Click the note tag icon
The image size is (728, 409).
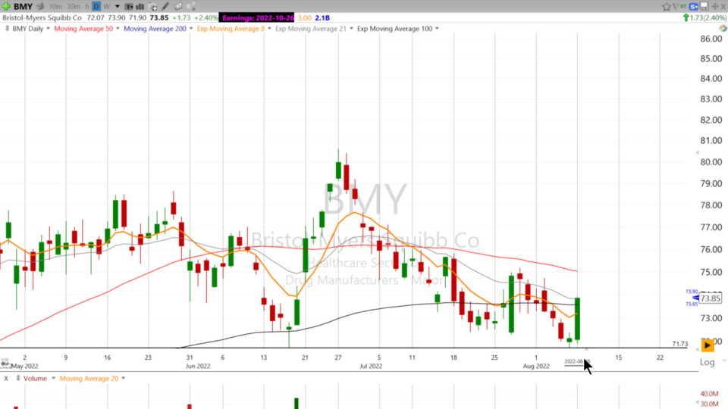pyautogui.click(x=178, y=7)
